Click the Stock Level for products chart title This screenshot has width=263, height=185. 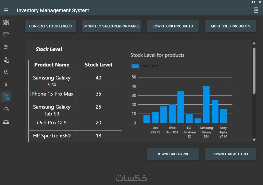(x=157, y=55)
